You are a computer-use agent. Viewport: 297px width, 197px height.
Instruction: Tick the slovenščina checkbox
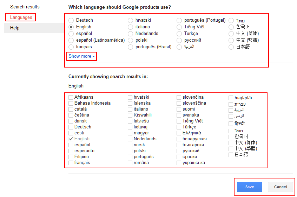click(x=179, y=103)
